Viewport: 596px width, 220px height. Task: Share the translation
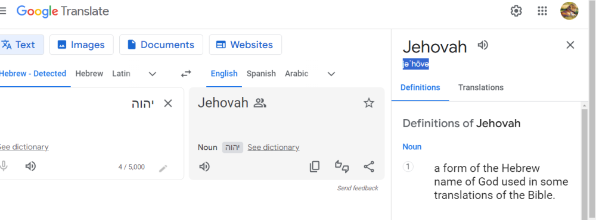(369, 166)
